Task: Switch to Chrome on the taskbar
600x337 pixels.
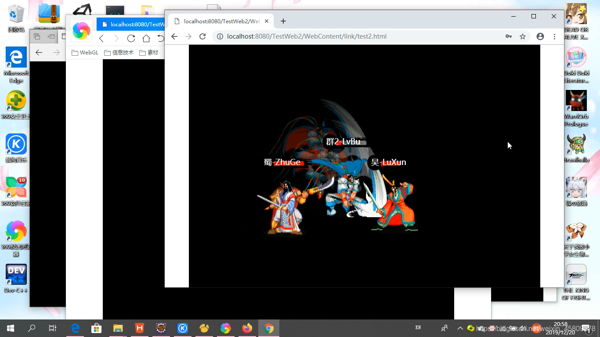Action: coord(269,328)
